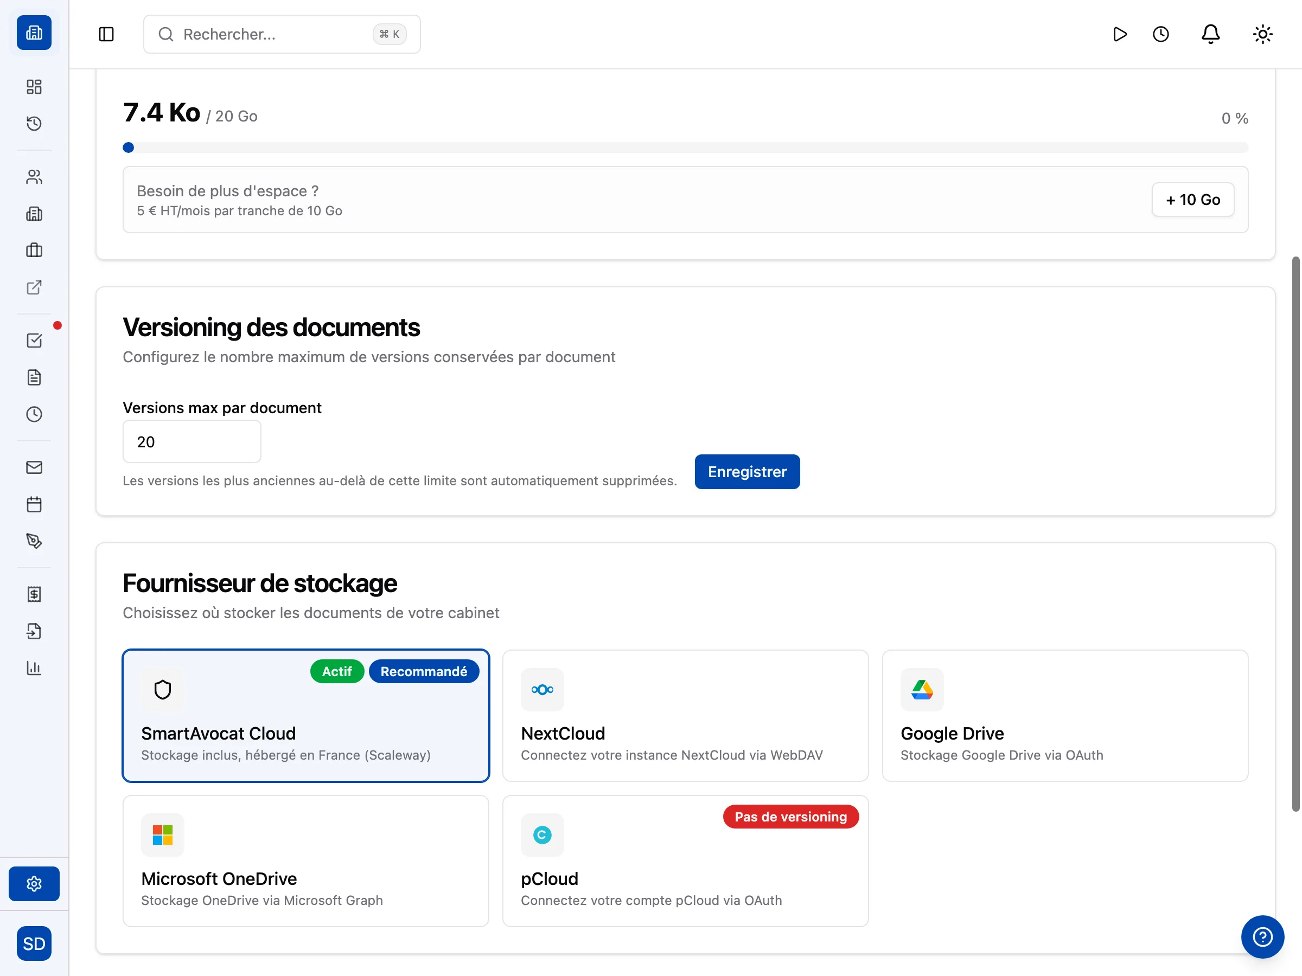1302x976 pixels.
Task: Open the tasks checkbox icon with the red dot
Action: point(34,341)
